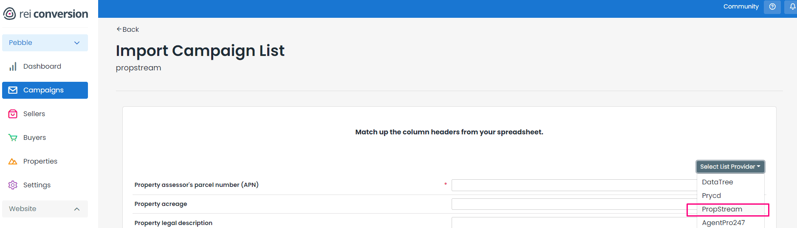797x228 pixels.
Task: Open the help question mark icon
Action: coord(772,7)
